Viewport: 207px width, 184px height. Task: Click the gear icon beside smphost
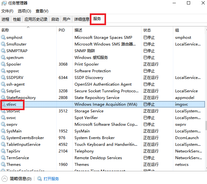coord(3,37)
